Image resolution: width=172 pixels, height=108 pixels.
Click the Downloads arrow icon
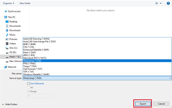(7, 31)
